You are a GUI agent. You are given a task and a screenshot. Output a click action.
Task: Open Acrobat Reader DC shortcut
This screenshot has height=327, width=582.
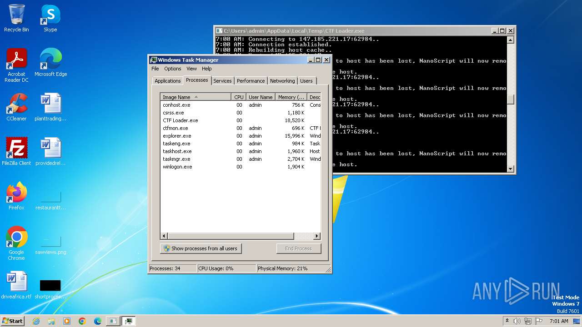tap(16, 65)
